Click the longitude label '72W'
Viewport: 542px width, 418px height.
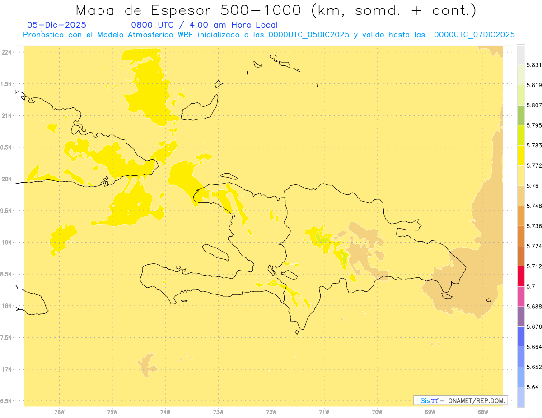[x=271, y=412]
